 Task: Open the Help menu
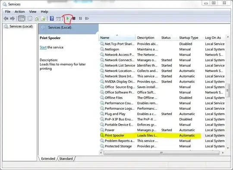pyautogui.click(x=44, y=12)
